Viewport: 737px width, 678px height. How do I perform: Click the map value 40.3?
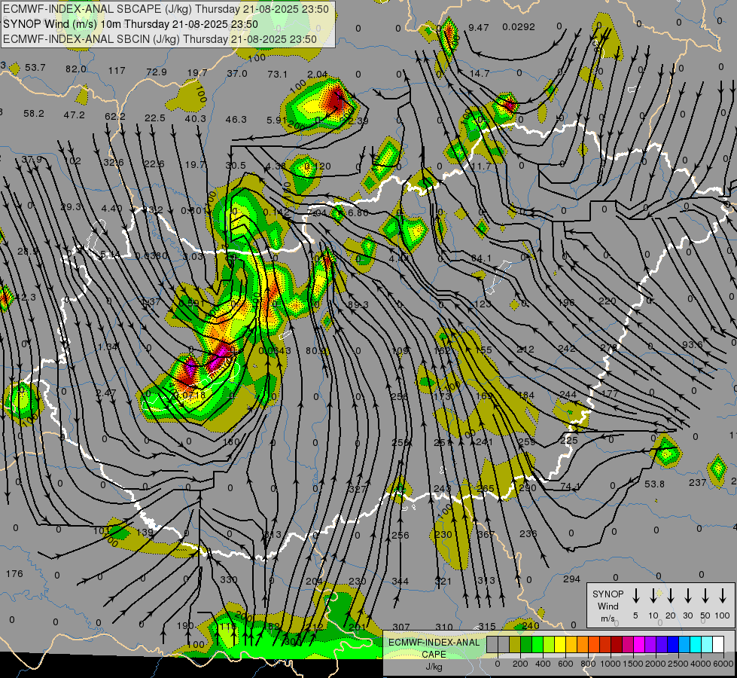point(196,118)
